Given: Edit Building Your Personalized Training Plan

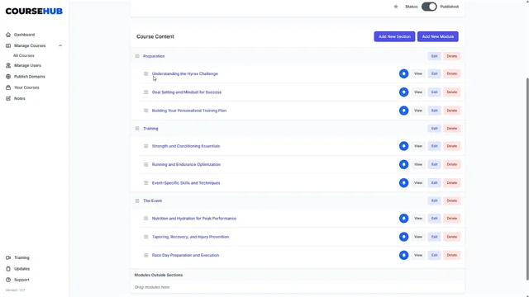Looking at the screenshot, I should click(x=434, y=111).
